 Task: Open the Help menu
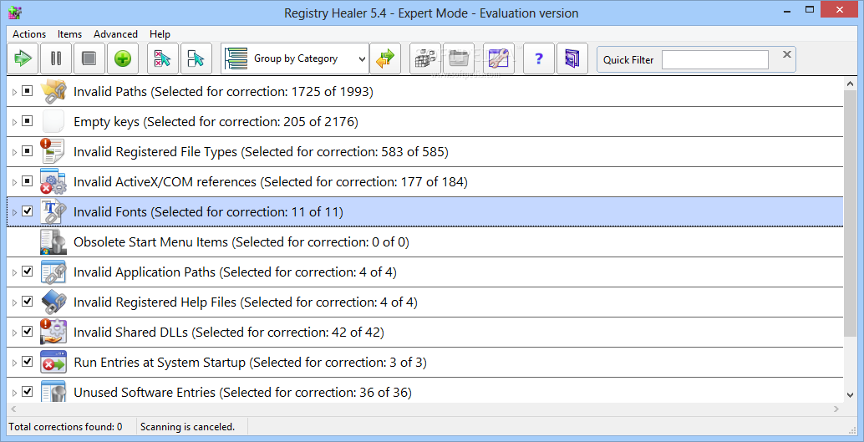click(160, 34)
